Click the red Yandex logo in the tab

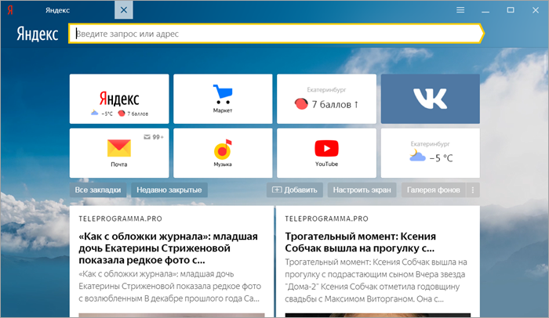[10, 10]
